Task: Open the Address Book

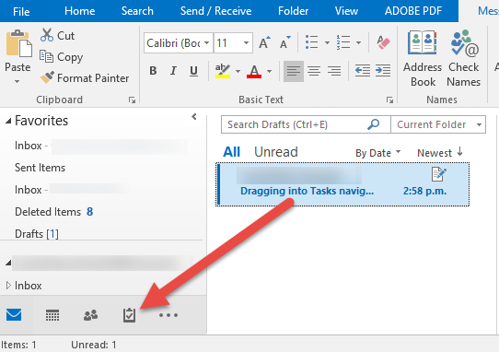Action: [423, 58]
